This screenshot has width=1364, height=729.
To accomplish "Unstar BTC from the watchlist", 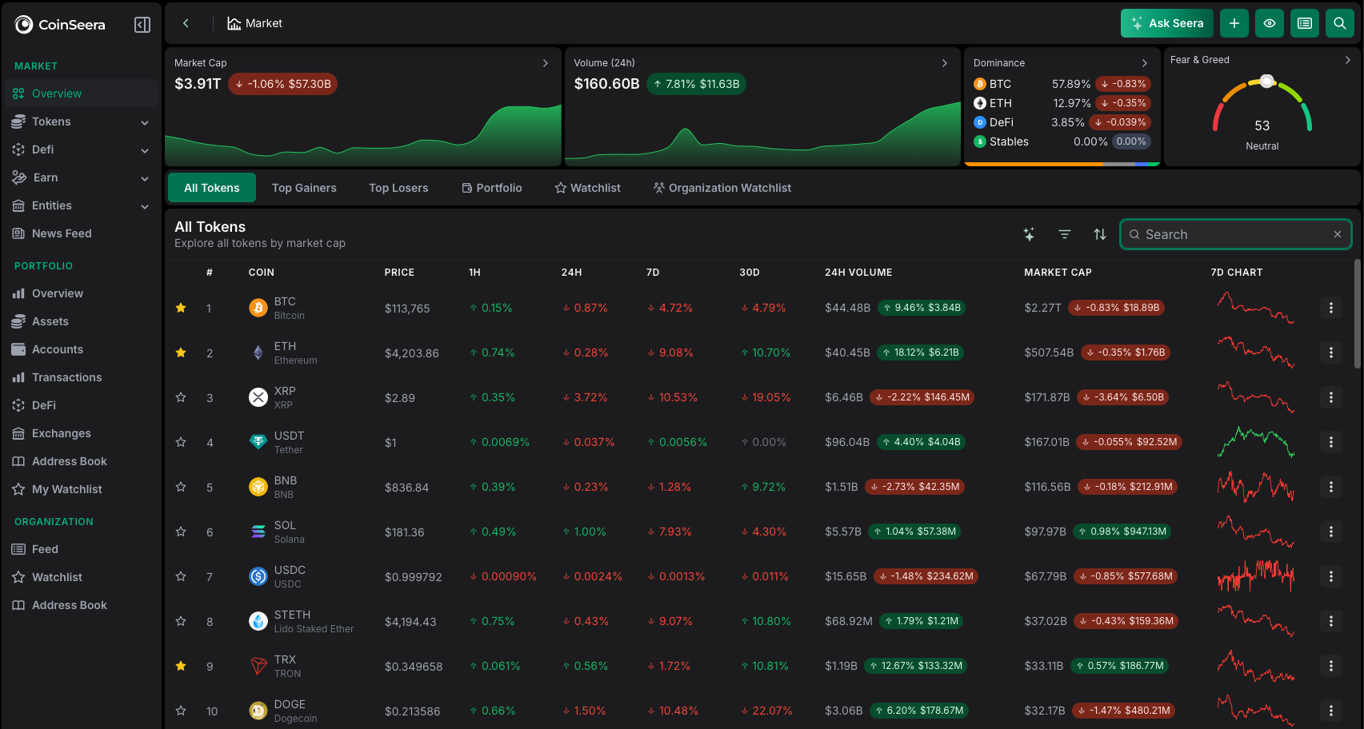I will (181, 308).
